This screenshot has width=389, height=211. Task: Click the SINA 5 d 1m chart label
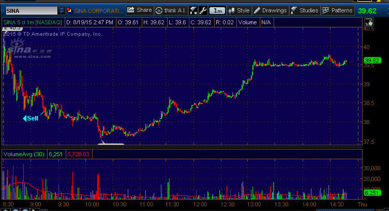pos(32,22)
